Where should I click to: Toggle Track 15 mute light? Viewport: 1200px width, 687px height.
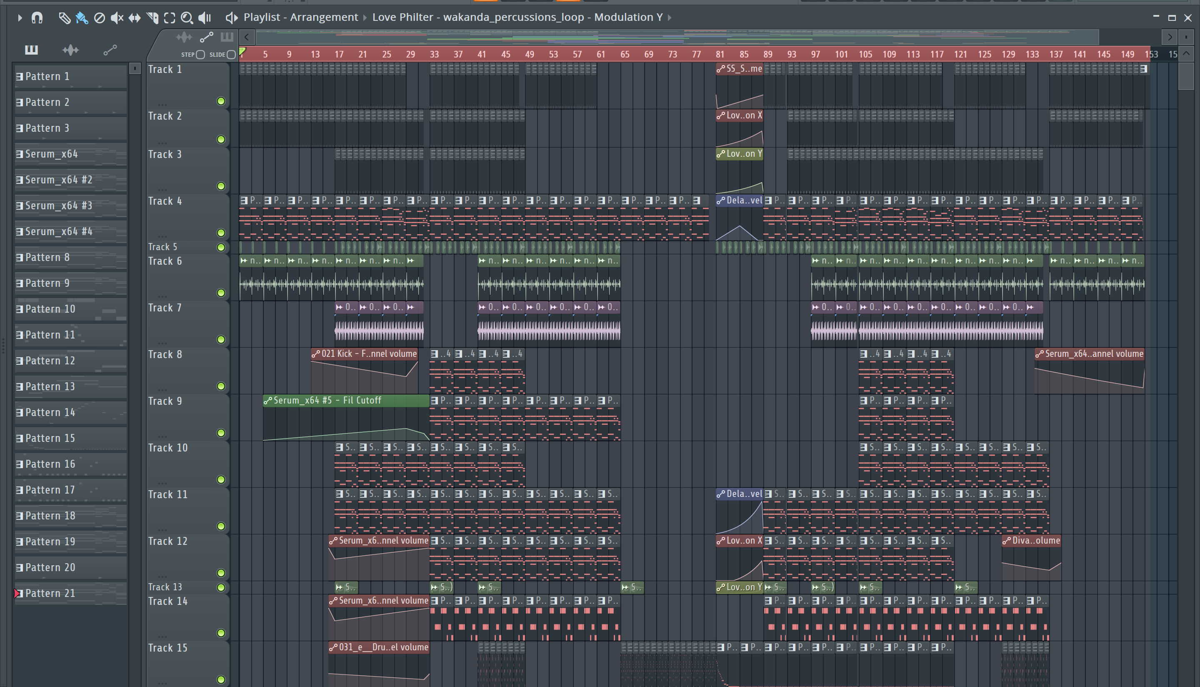coord(221,680)
